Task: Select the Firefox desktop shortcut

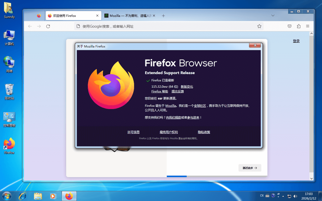Action: tap(9, 146)
